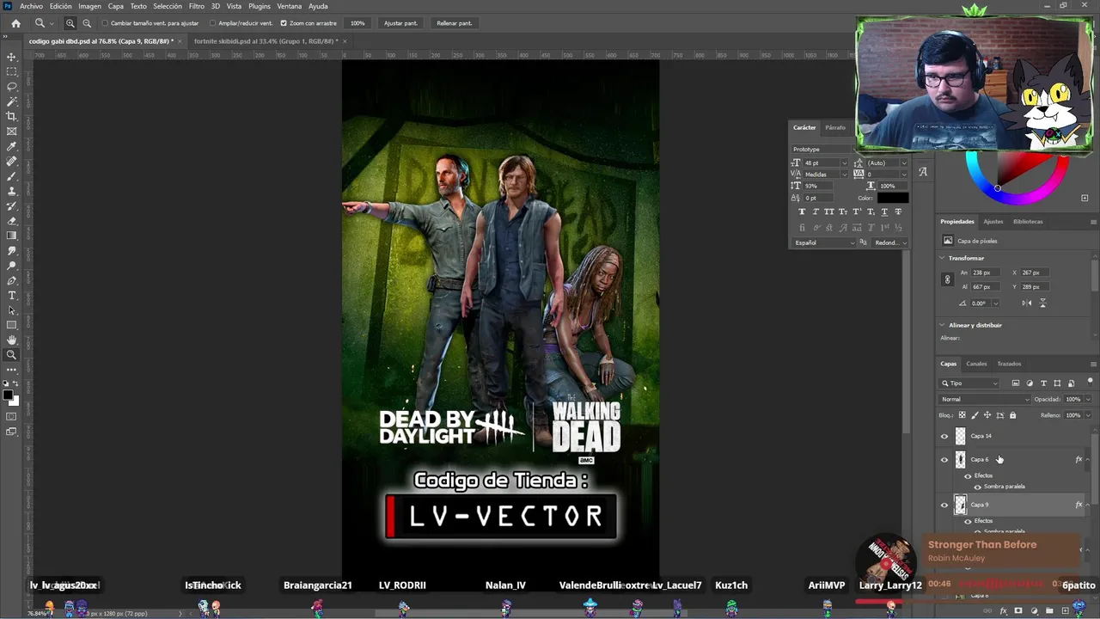Screen dimensions: 1100x619
Task: Open font size 48 pt dropdown
Action: click(x=844, y=162)
